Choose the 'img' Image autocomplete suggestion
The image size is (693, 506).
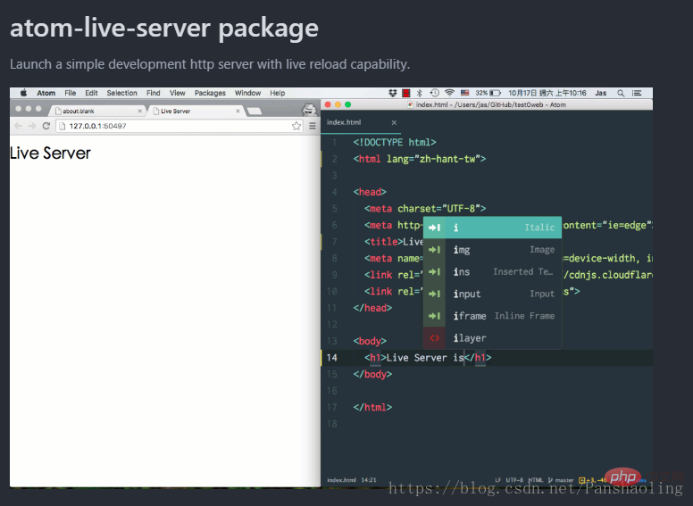[492, 250]
